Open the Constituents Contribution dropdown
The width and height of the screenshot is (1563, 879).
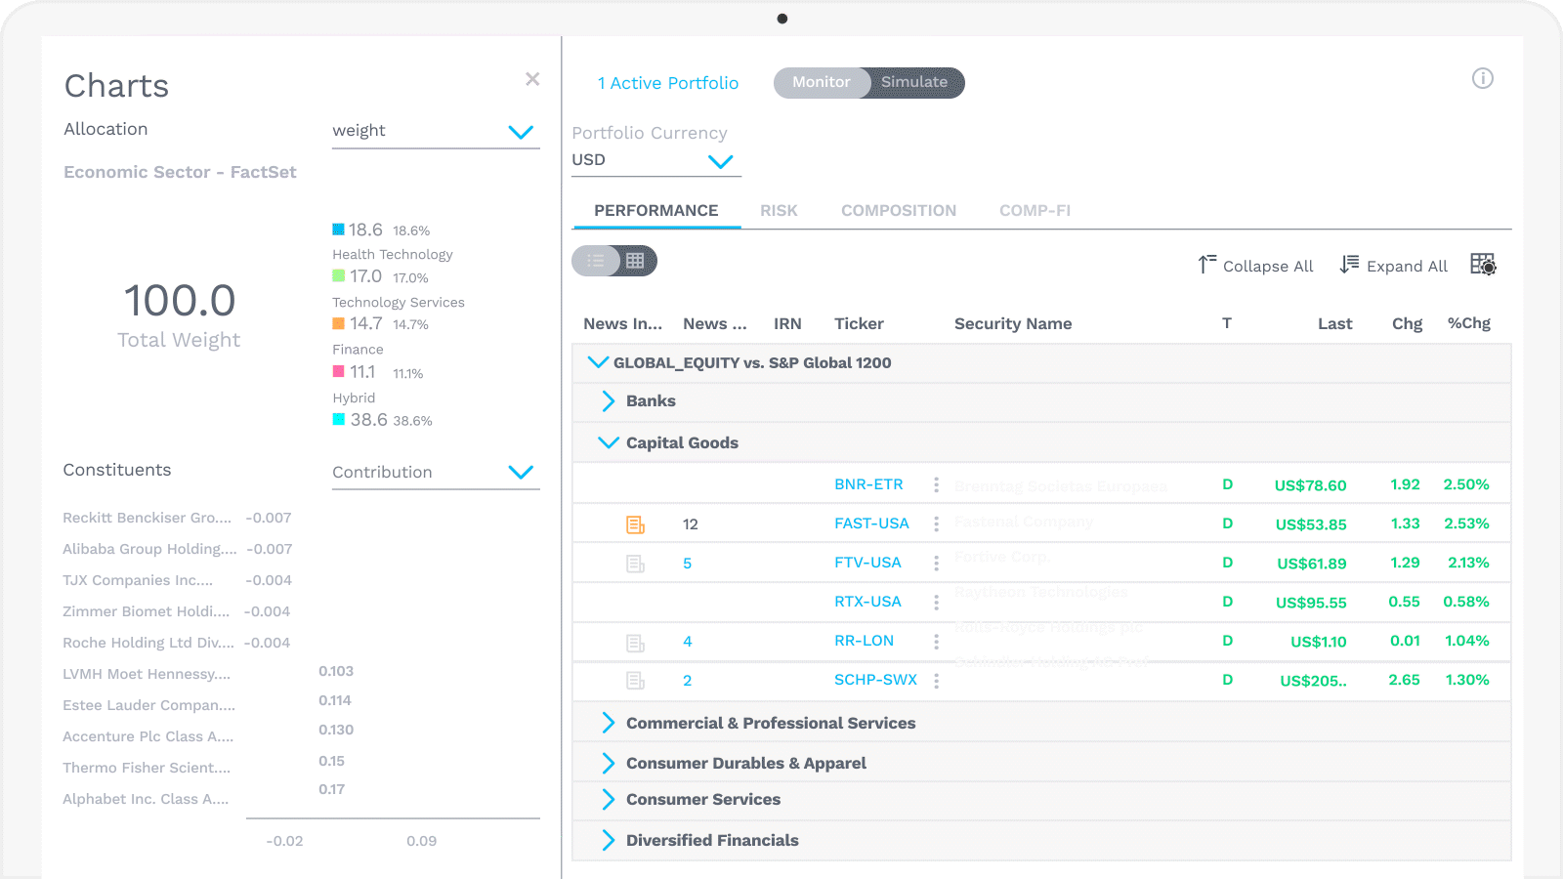click(436, 473)
